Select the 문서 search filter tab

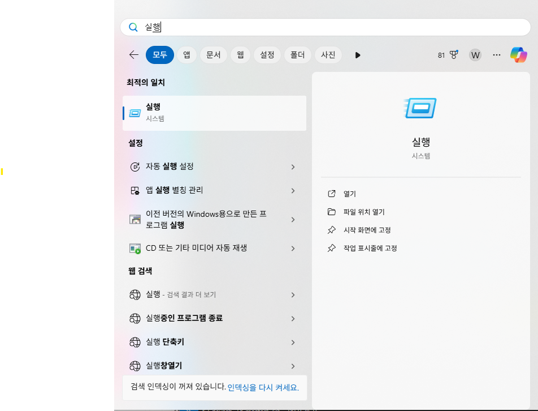pos(213,54)
